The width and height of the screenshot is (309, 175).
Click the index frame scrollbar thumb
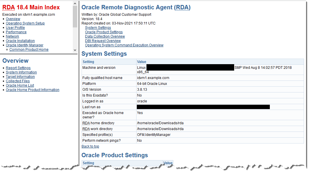click(x=75, y=17)
